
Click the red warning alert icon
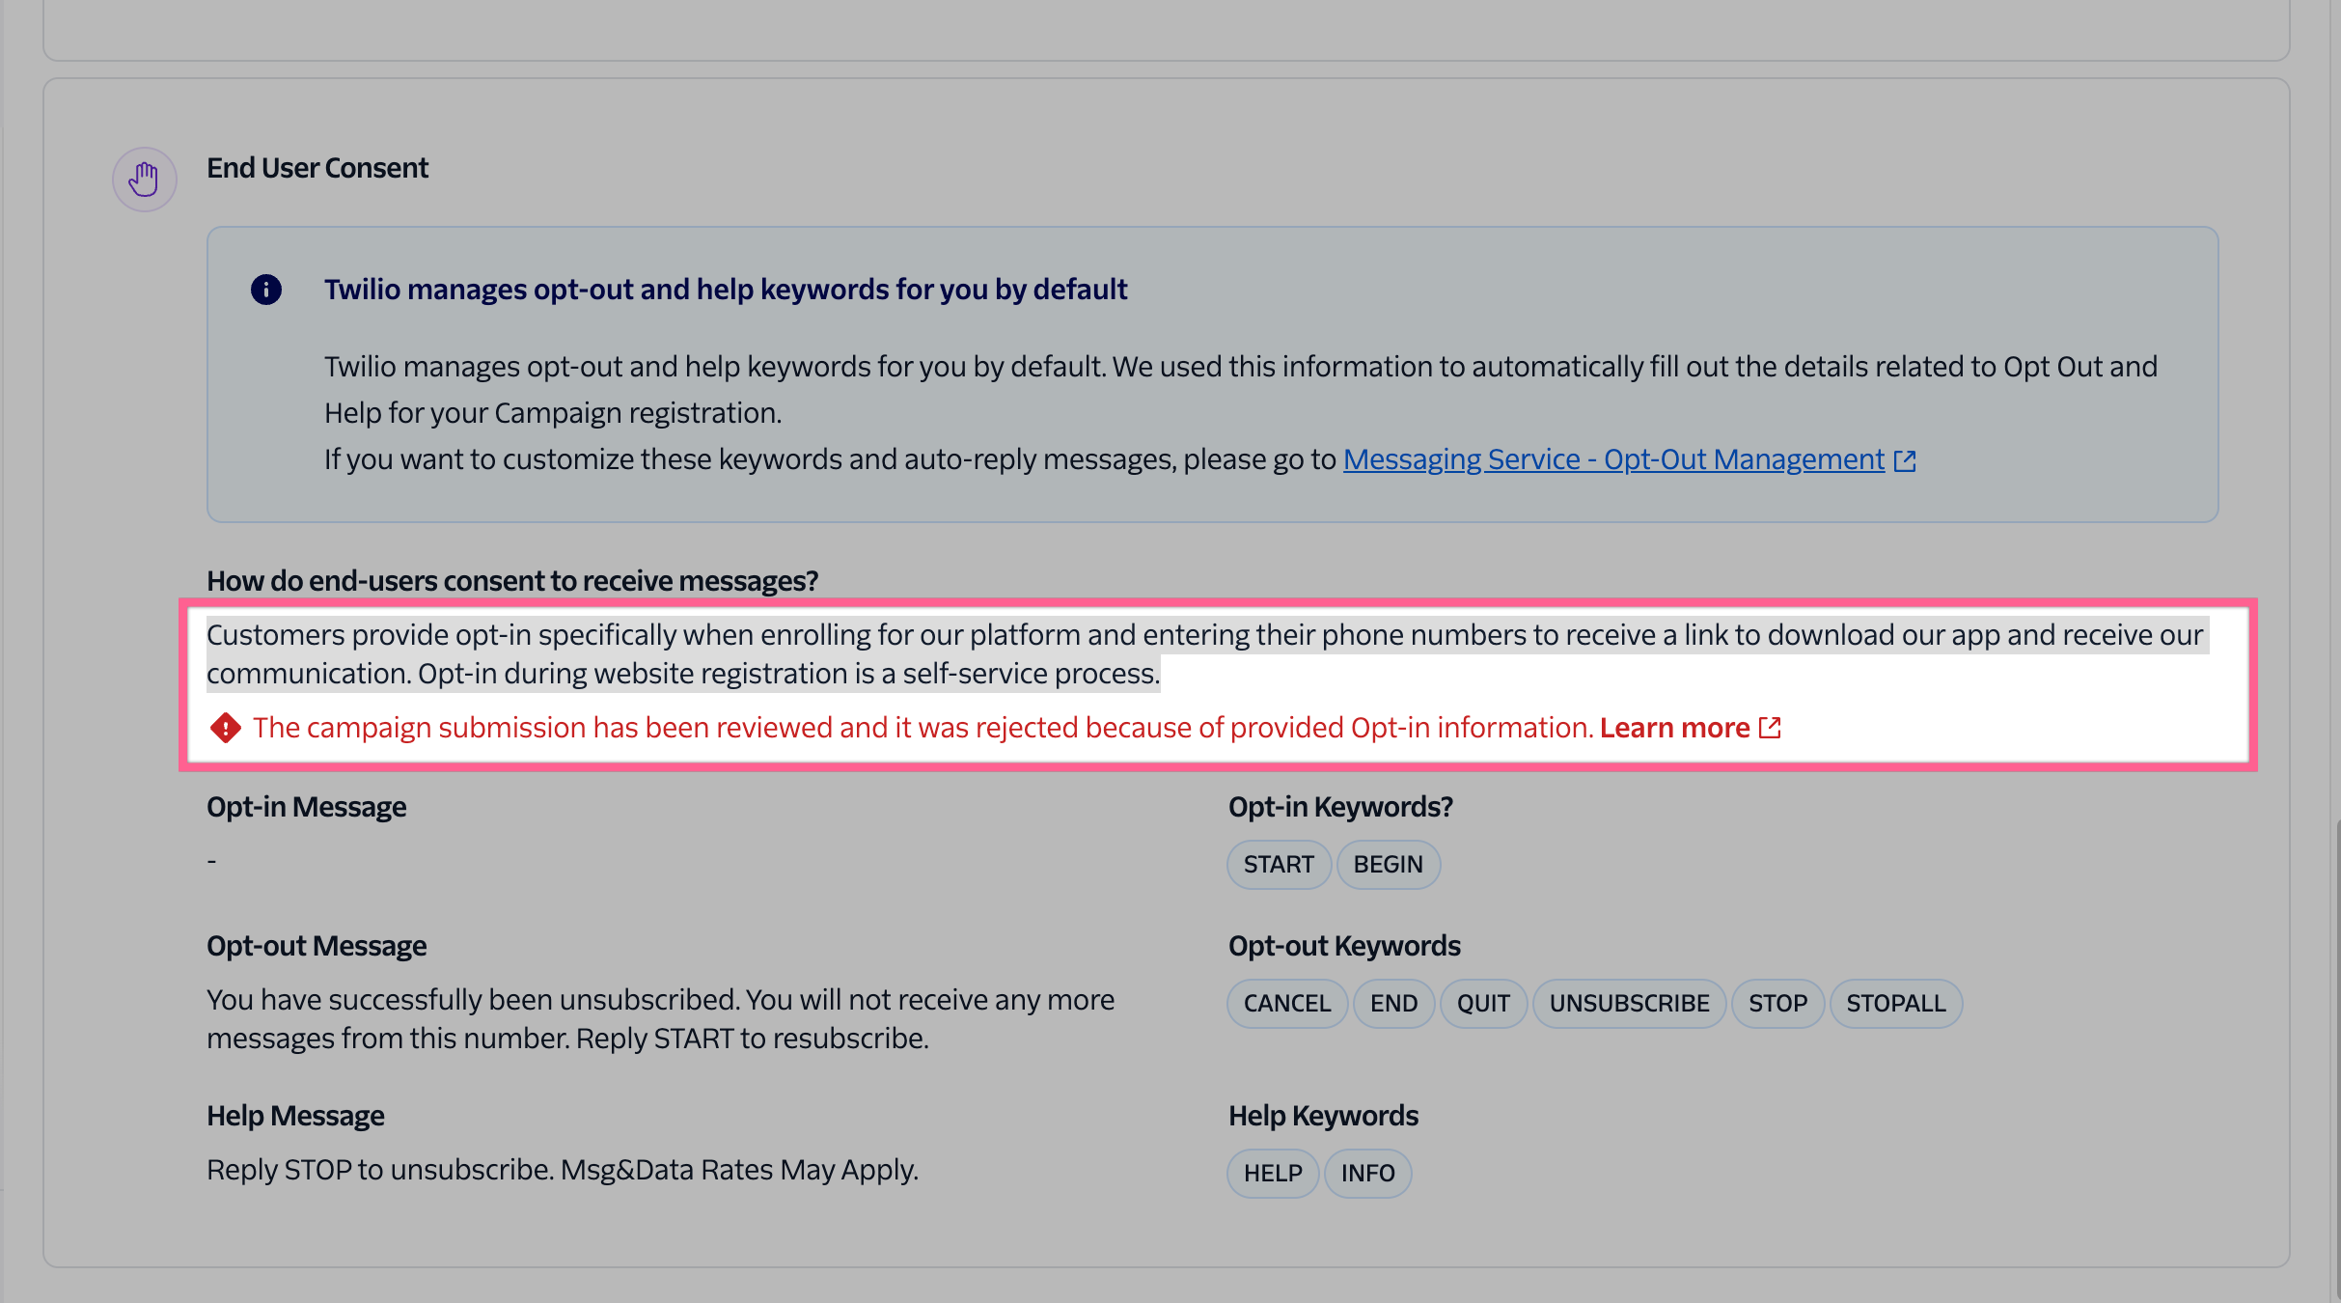[x=225, y=728]
